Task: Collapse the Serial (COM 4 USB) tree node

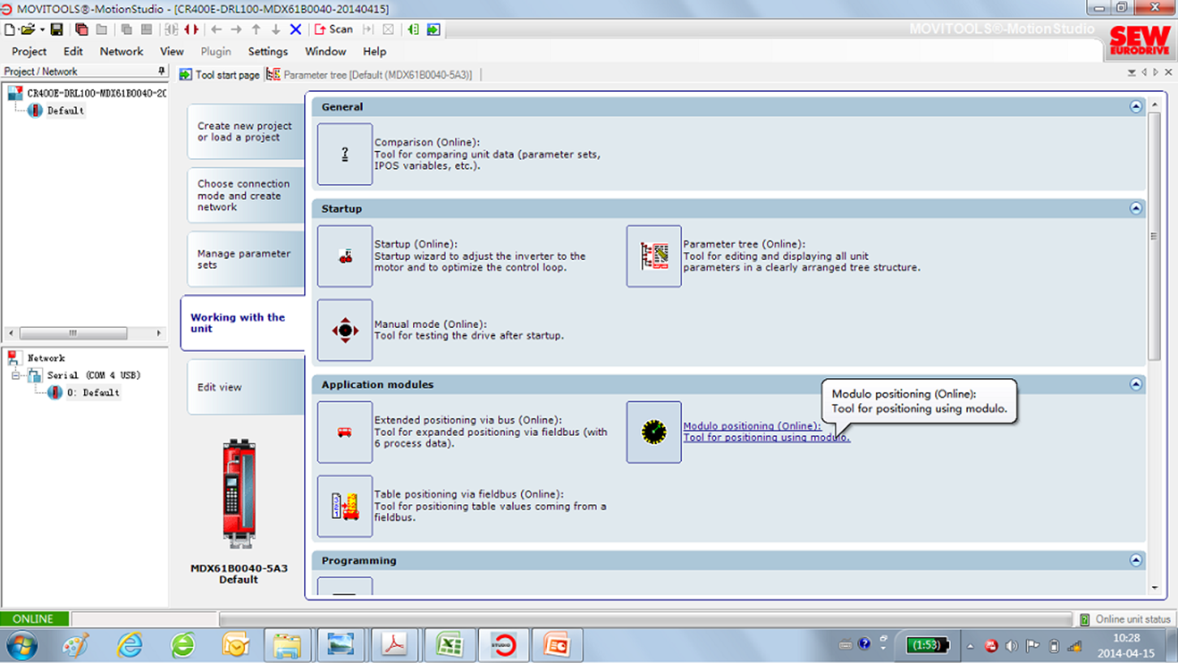Action: [x=16, y=375]
